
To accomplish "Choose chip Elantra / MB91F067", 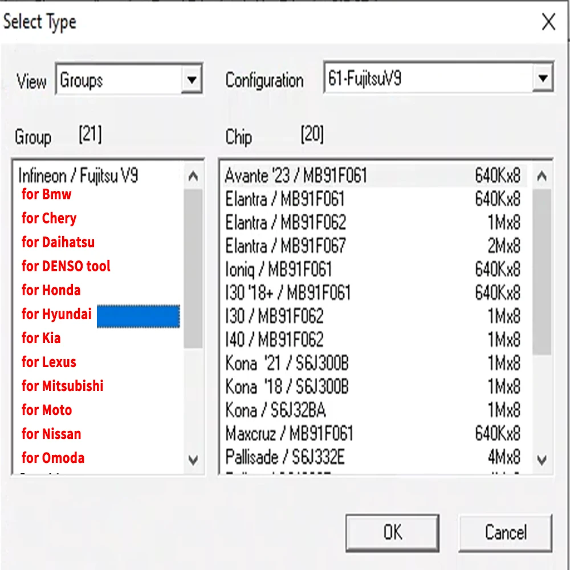I will tap(374, 246).
